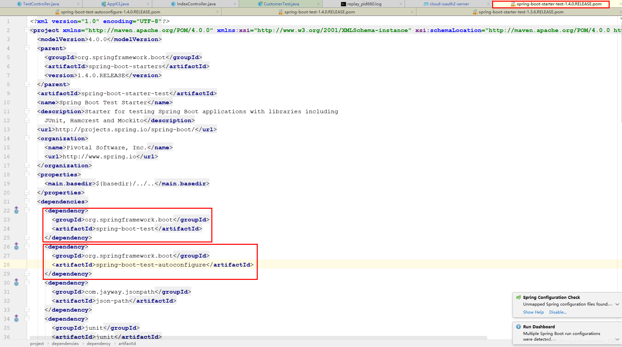622x347 pixels.
Task: Click json-path artifactId text
Action: pos(112,301)
